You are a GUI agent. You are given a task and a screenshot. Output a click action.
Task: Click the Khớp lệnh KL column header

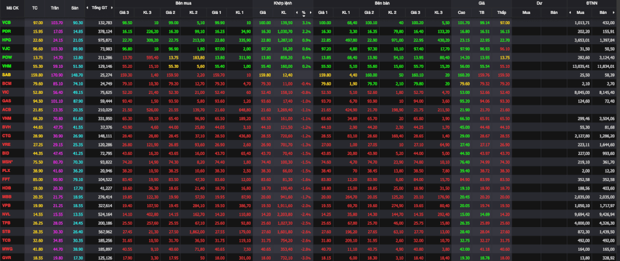(x=283, y=13)
